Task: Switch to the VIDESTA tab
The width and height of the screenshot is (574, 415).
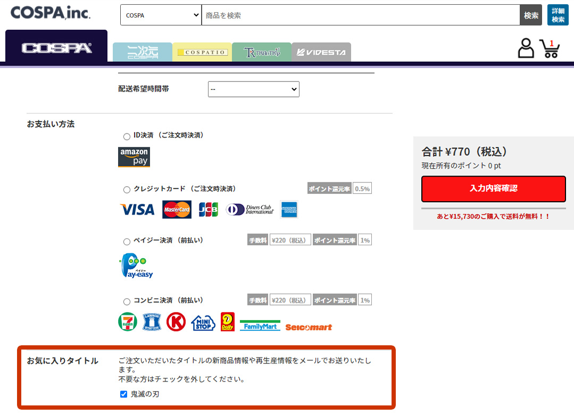Action: pos(321,52)
